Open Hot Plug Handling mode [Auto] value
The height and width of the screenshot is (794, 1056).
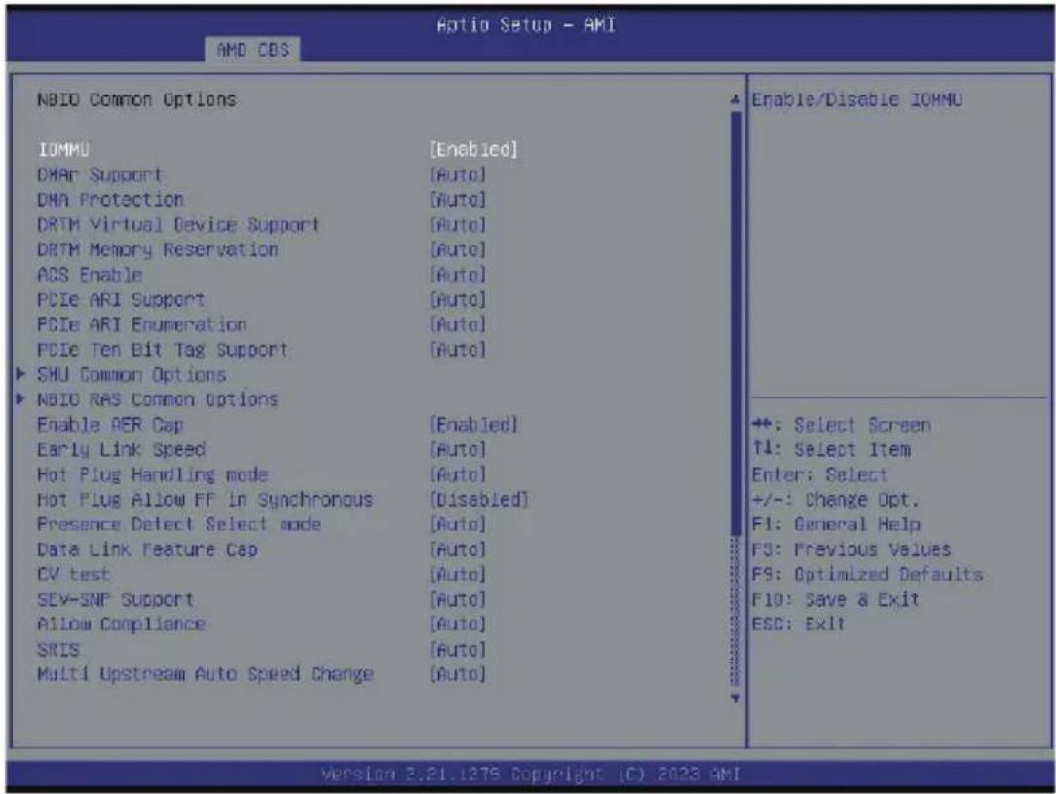(457, 474)
